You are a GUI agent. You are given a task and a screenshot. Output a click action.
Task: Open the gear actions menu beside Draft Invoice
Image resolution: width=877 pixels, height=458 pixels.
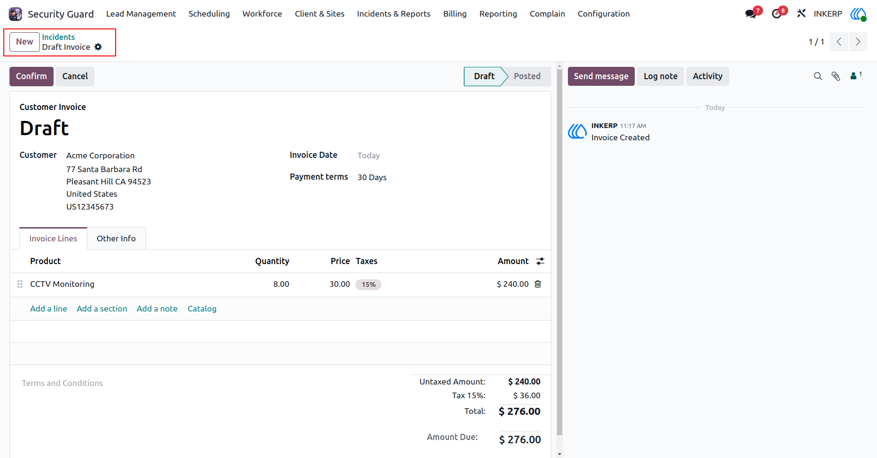click(98, 47)
